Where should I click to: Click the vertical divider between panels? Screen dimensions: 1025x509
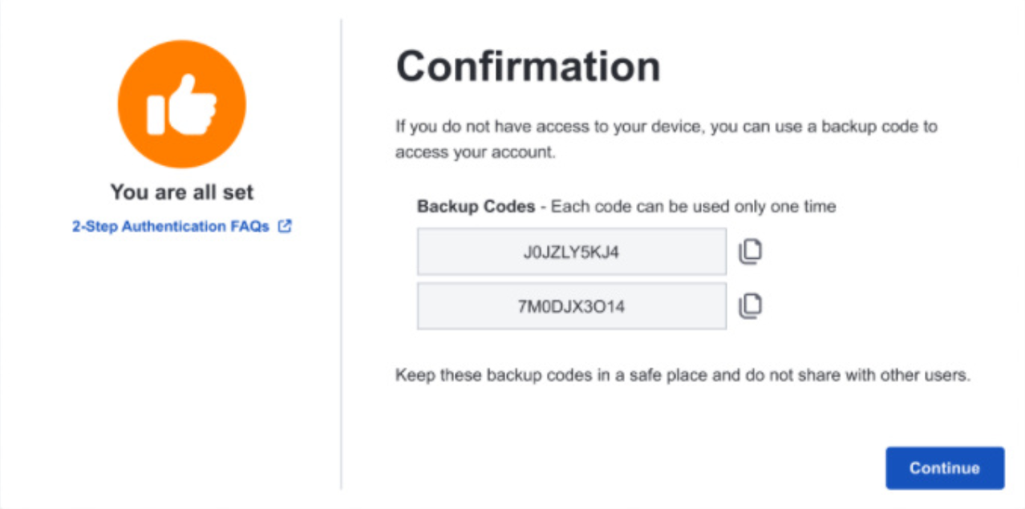(x=341, y=254)
